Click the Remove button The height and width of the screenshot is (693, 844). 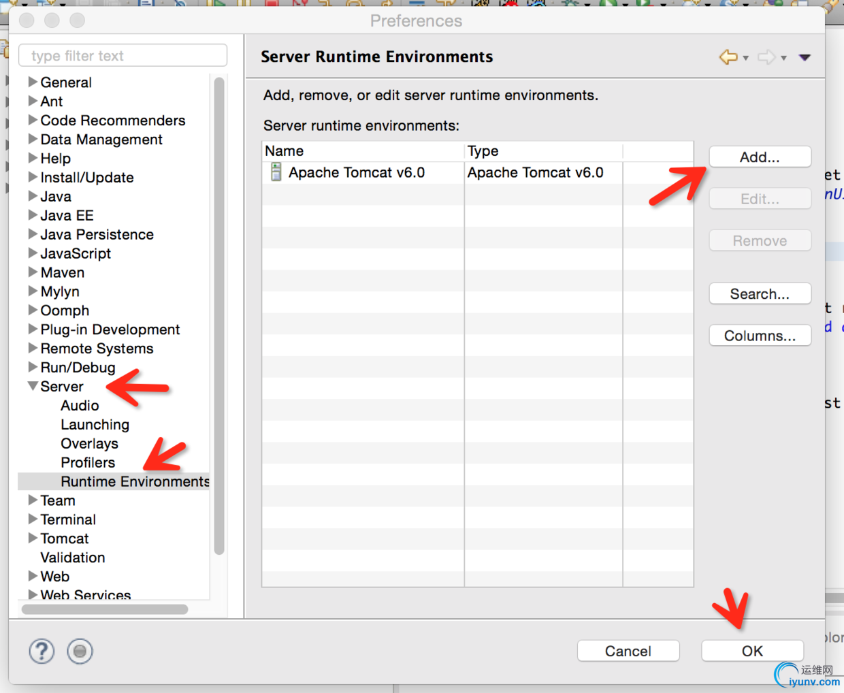tap(760, 240)
